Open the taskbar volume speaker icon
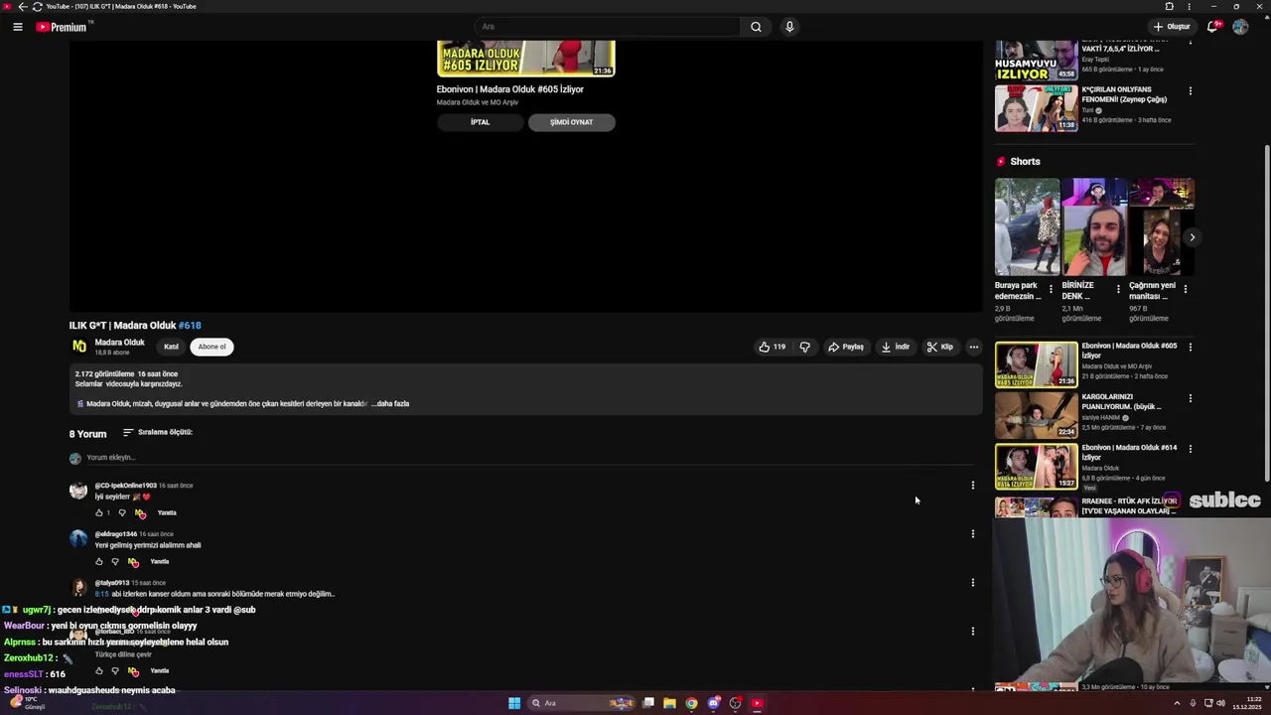Viewport: 1271px width, 715px height. [x=1220, y=703]
